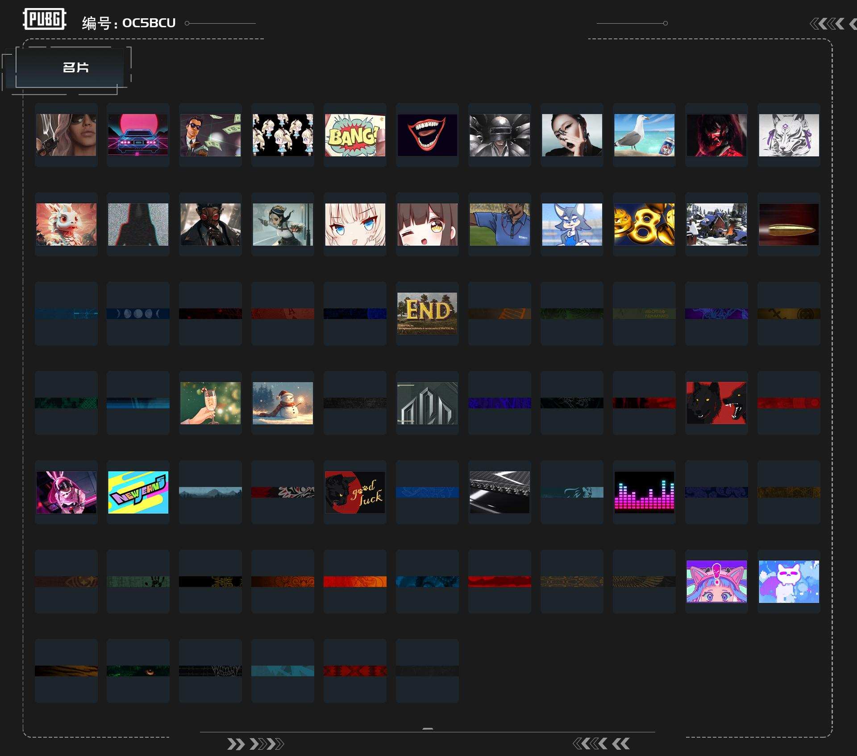Click the top-right left-pointing chevrons
Viewport: 857px width, 756px height.
(833, 24)
